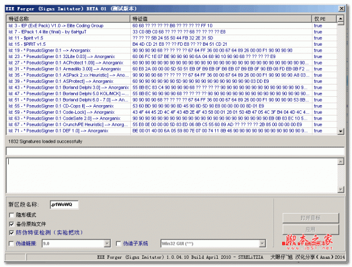Screen dimensions: 352x267
Task: Select row Id: 55 PseudoSigner CD-Cops II
Action: [172, 106]
